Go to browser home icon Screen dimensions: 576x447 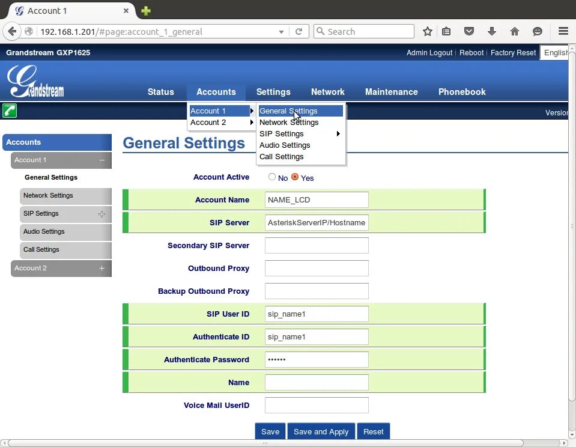click(x=515, y=32)
